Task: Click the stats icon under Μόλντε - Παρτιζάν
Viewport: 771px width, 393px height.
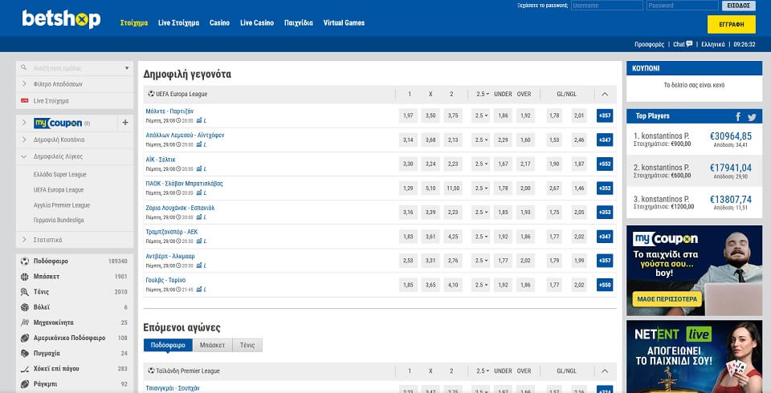Action: coord(199,120)
